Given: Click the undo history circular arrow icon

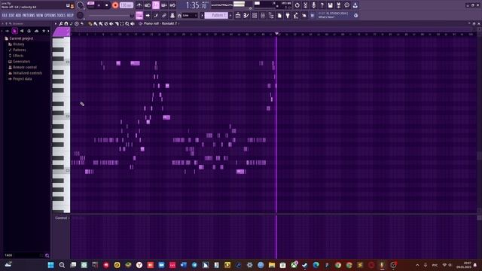Looking at the screenshot, I should 297,5.
